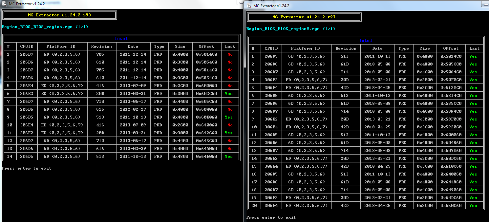Click offset 0x5054C0 in left window
This screenshot has width=489, height=222.
(206, 62)
